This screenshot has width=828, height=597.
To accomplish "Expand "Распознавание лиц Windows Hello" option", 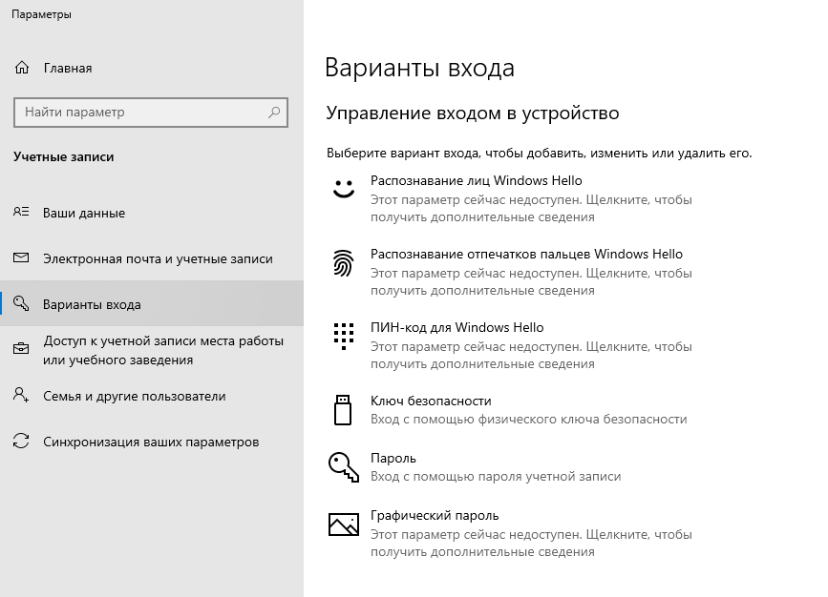I will (510, 198).
